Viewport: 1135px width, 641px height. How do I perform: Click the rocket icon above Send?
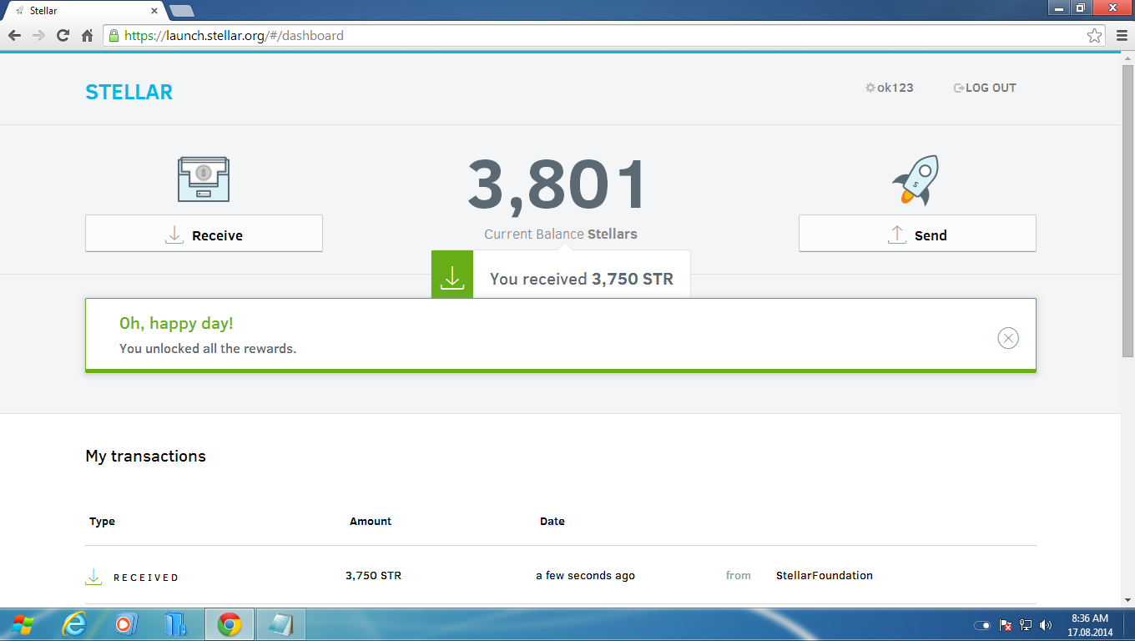click(x=916, y=180)
